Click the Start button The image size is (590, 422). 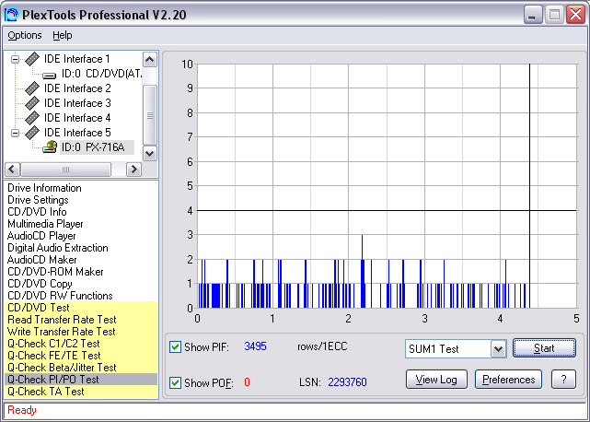point(544,348)
